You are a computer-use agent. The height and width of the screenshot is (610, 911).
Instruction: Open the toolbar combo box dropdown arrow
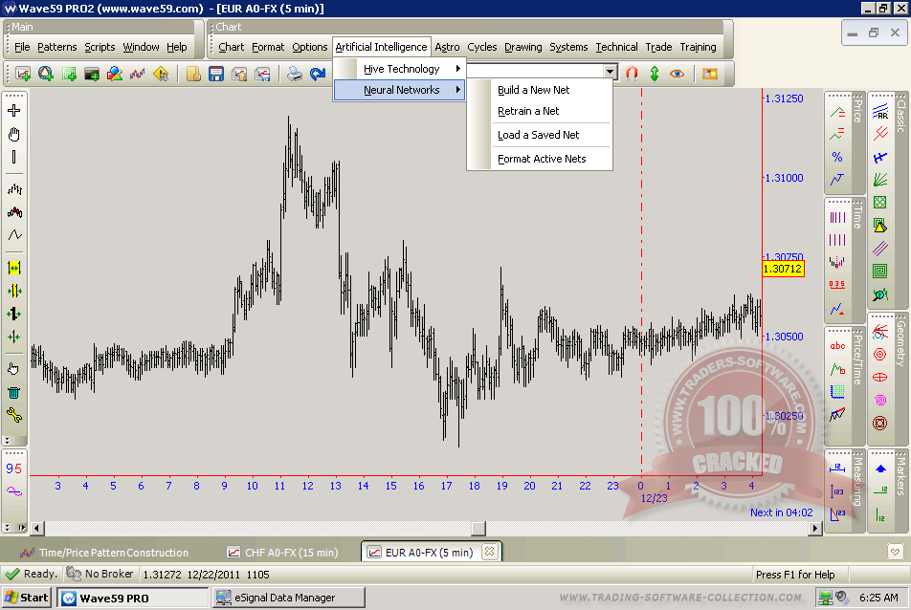pyautogui.click(x=610, y=72)
